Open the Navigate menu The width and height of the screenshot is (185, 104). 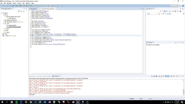(x=9, y=3)
